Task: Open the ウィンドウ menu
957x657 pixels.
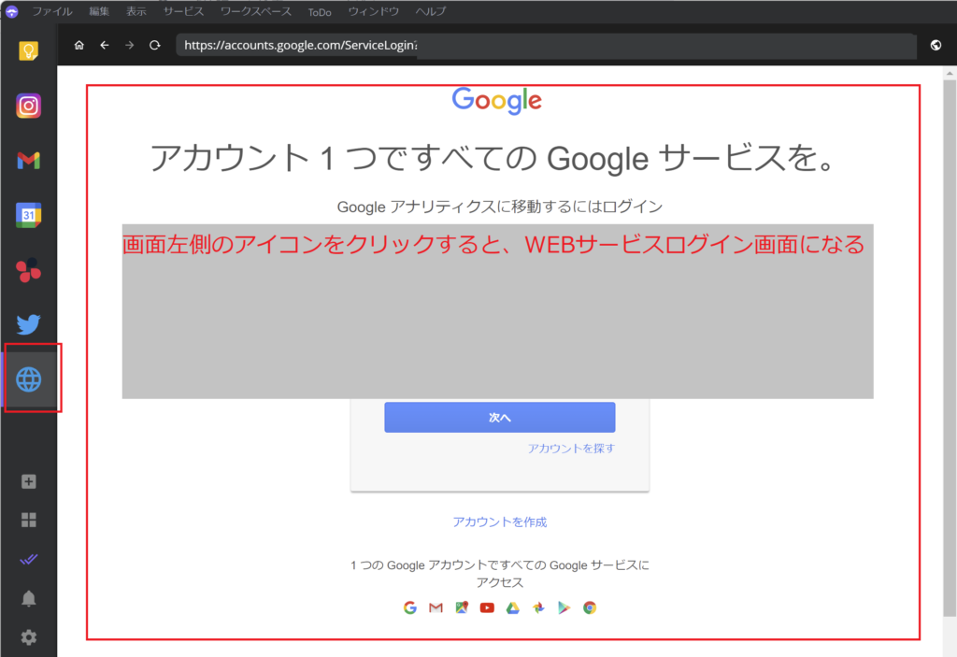Action: 374,11
